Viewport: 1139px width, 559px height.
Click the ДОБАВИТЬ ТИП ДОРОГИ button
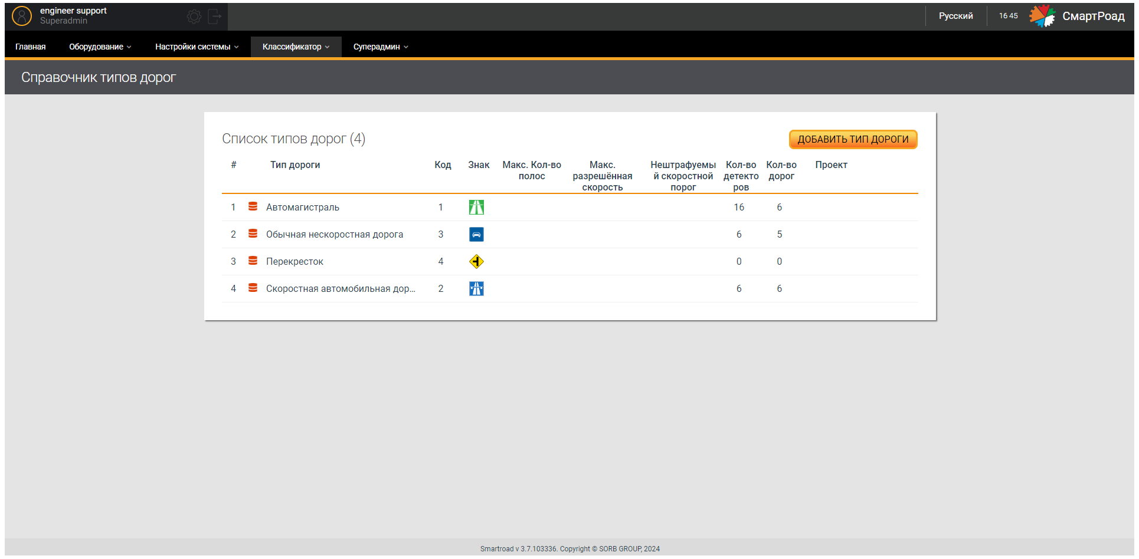(853, 139)
